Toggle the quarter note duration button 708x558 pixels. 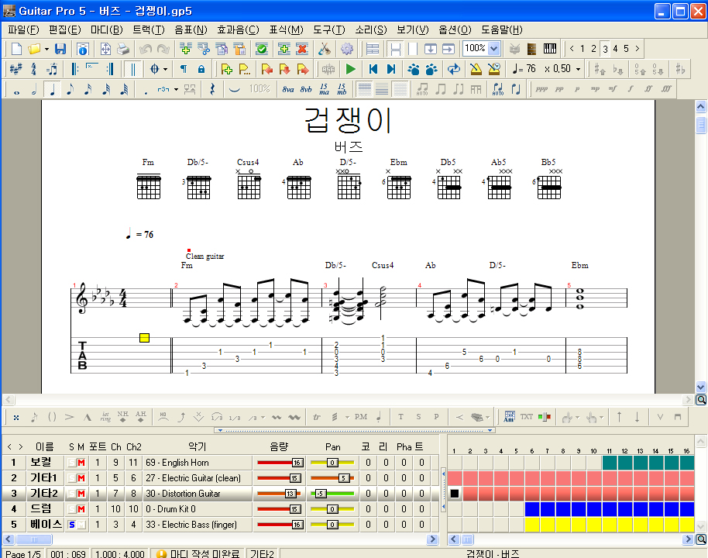point(53,89)
